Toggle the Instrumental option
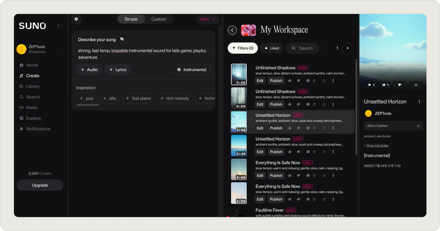 (191, 70)
